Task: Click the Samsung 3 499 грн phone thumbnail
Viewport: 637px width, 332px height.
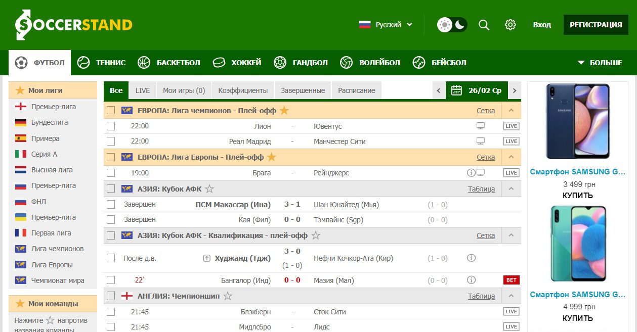Action: [577, 121]
